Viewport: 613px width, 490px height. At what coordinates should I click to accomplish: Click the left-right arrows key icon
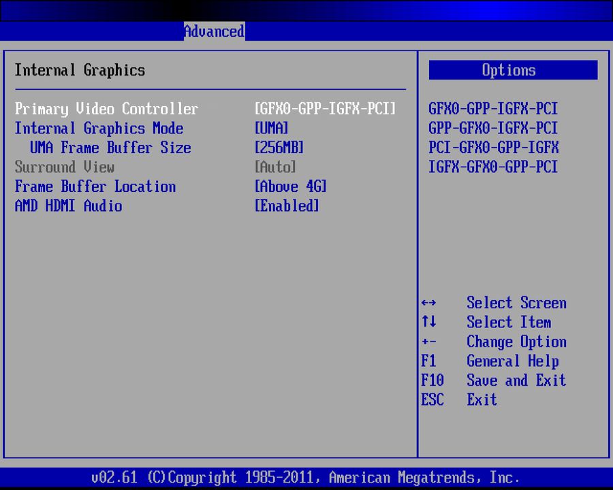click(x=429, y=303)
